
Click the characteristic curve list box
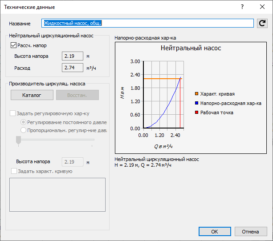(x=57, y=195)
